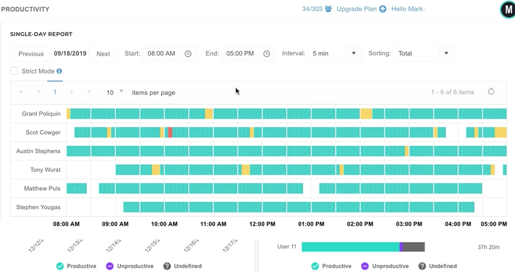Refresh the report with the reload icon
Viewport: 515px width, 272px height.
491,92
